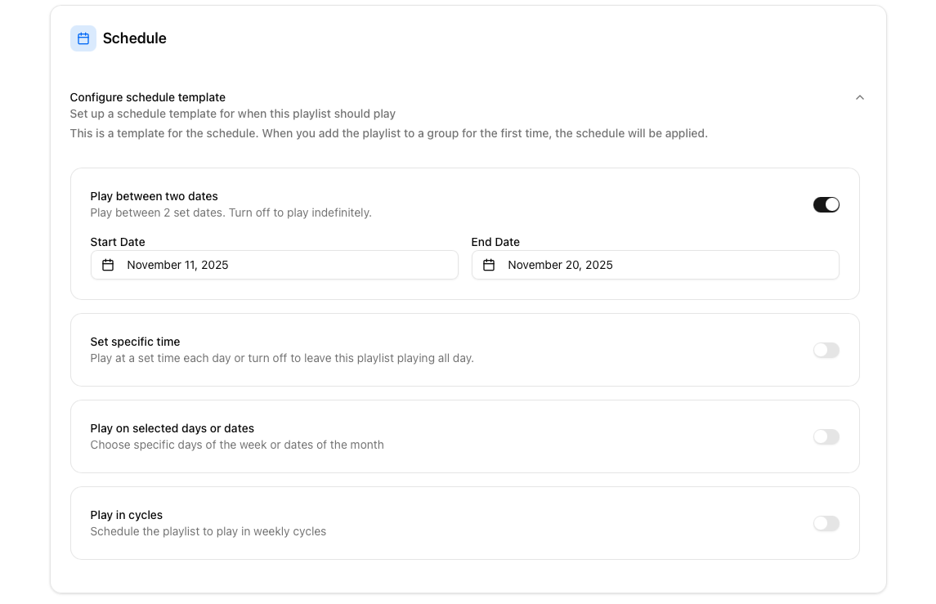Click the Set specific time title
Image resolution: width=936 pixels, height=604 pixels.
tap(135, 342)
